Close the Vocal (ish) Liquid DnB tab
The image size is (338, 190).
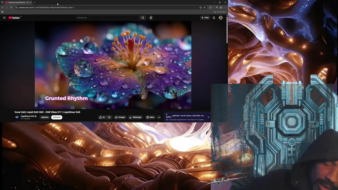click(30, 2)
